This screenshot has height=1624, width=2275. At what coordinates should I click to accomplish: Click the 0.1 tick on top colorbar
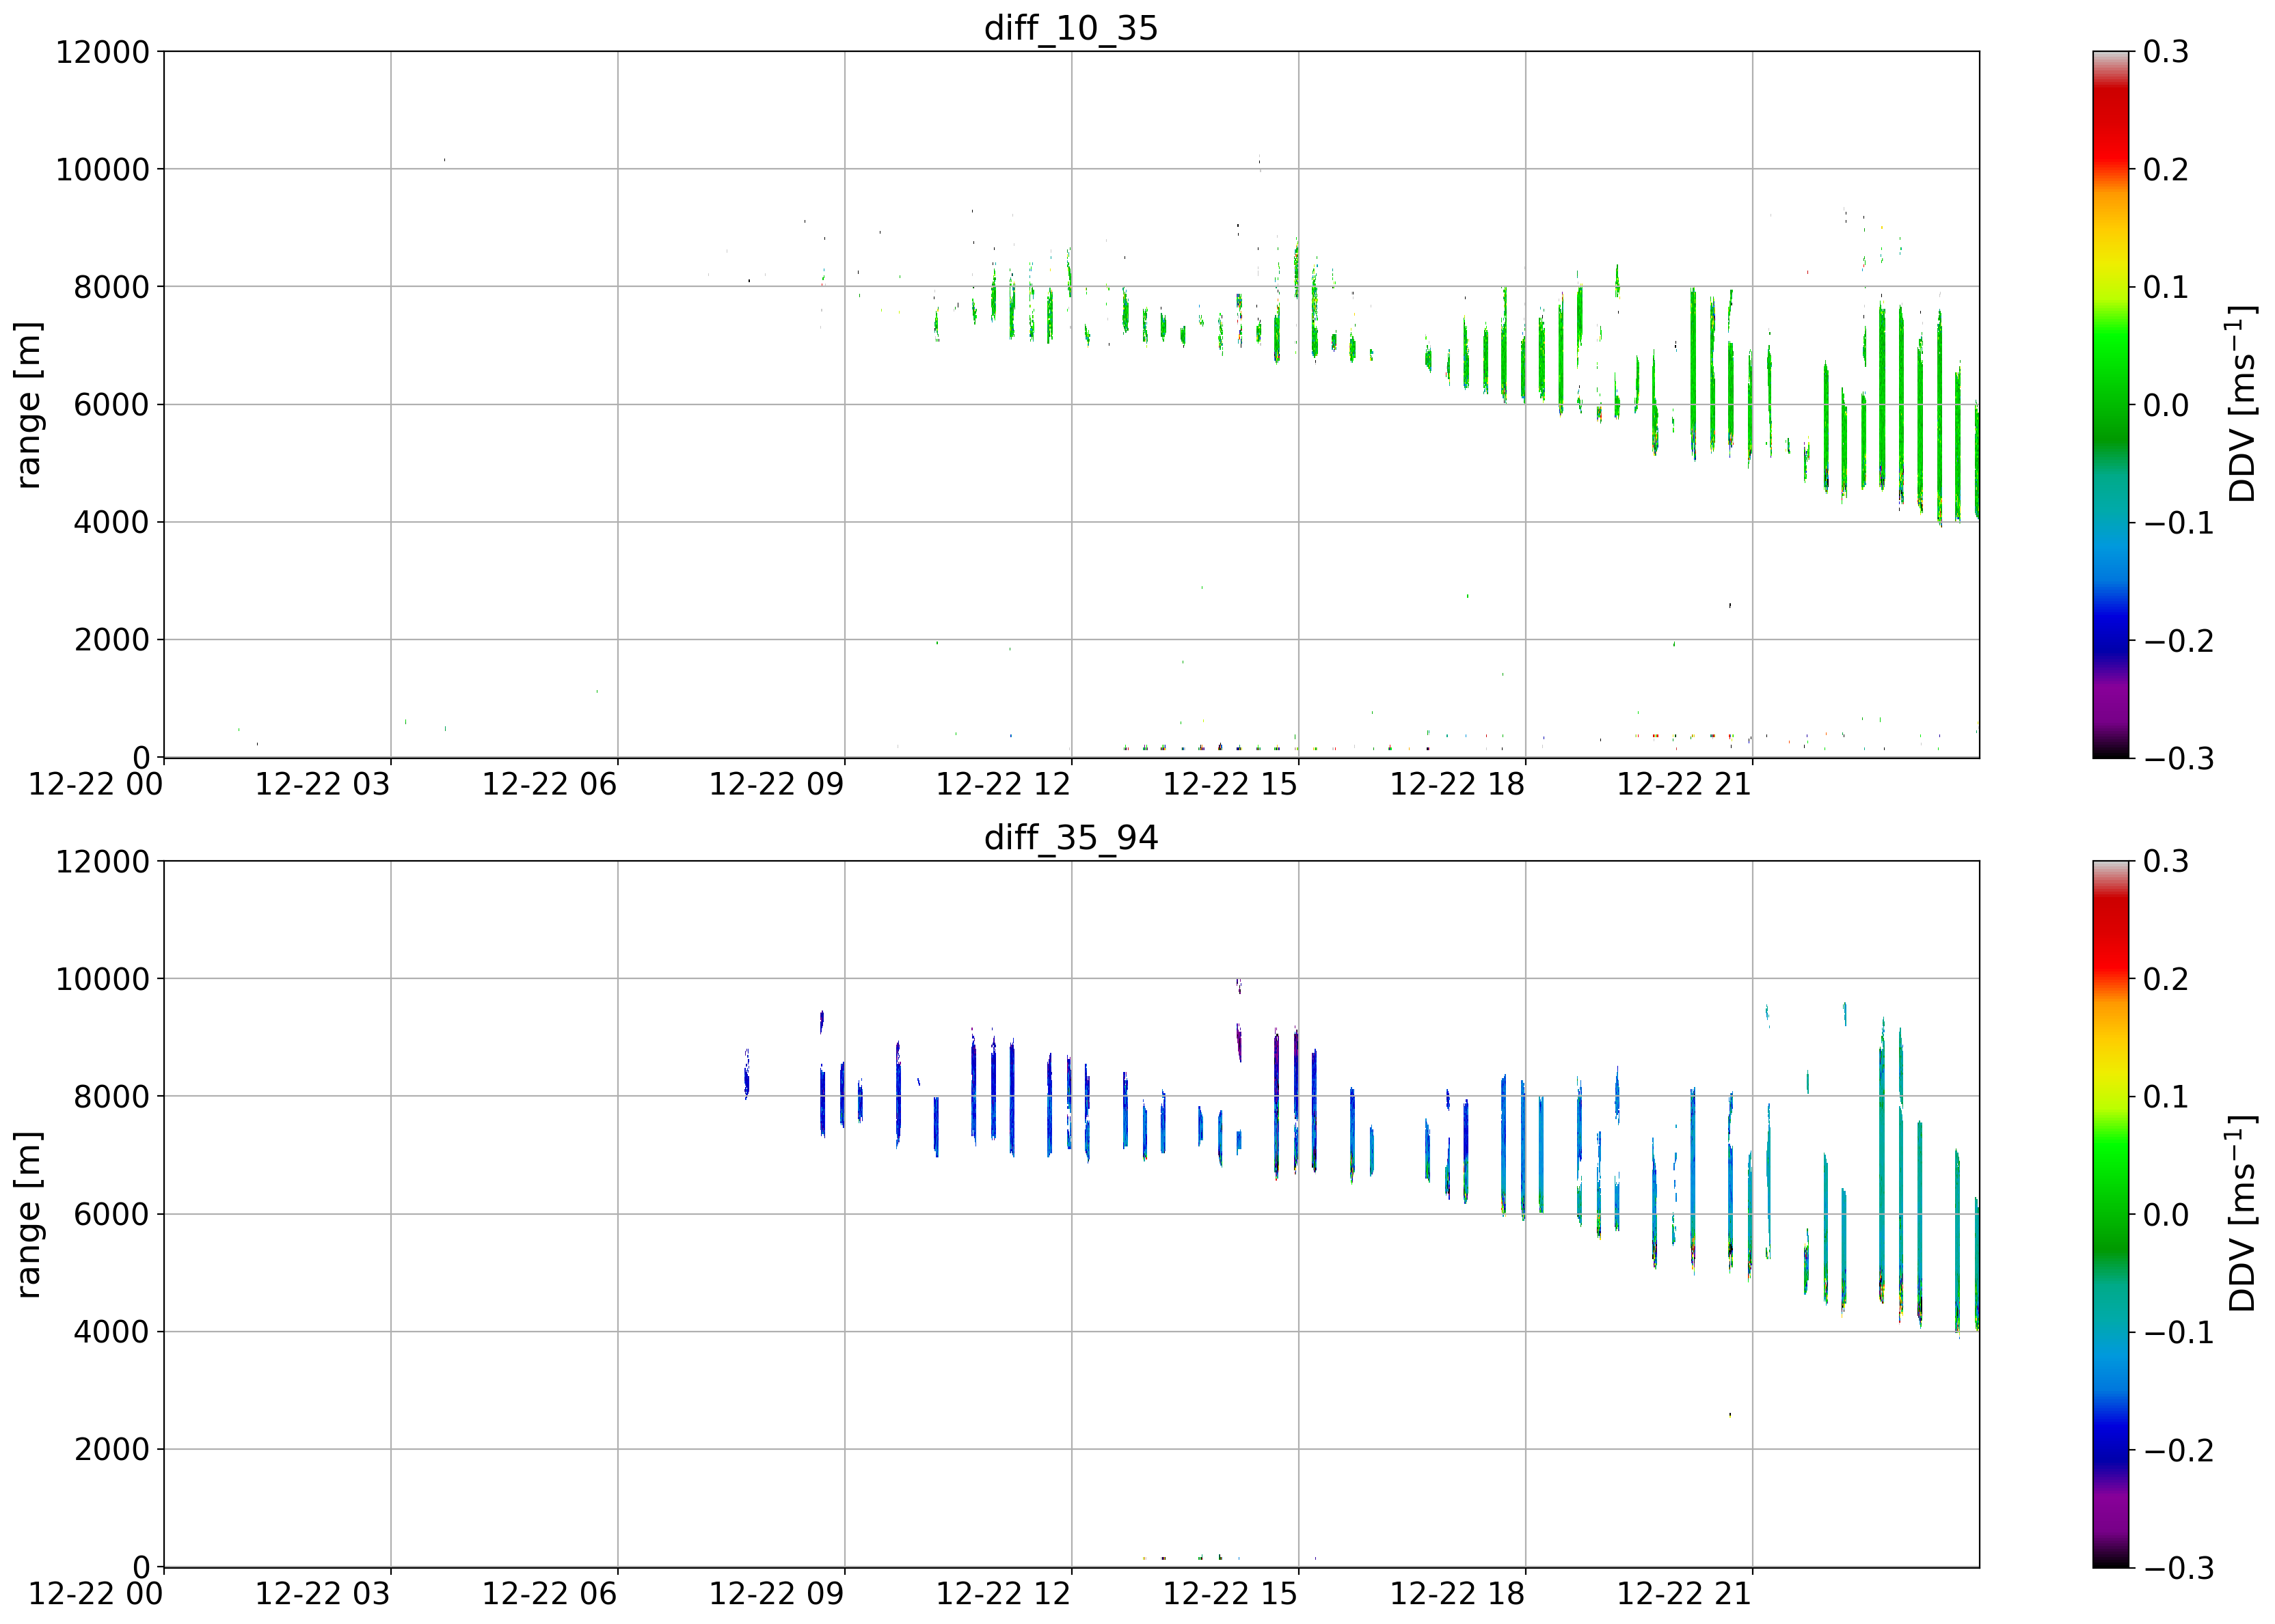(2166, 287)
